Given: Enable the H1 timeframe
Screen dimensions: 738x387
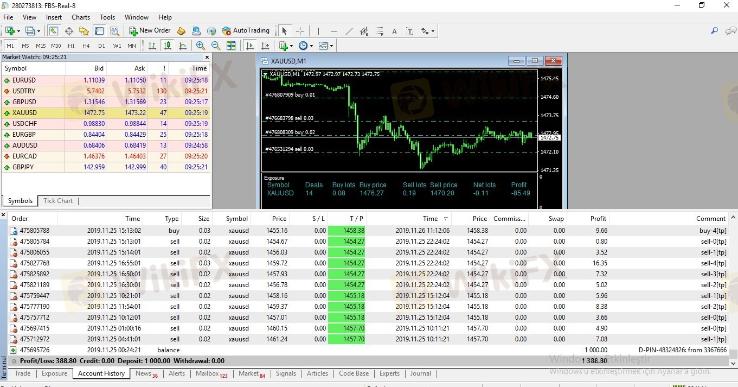Looking at the screenshot, I should point(71,46).
